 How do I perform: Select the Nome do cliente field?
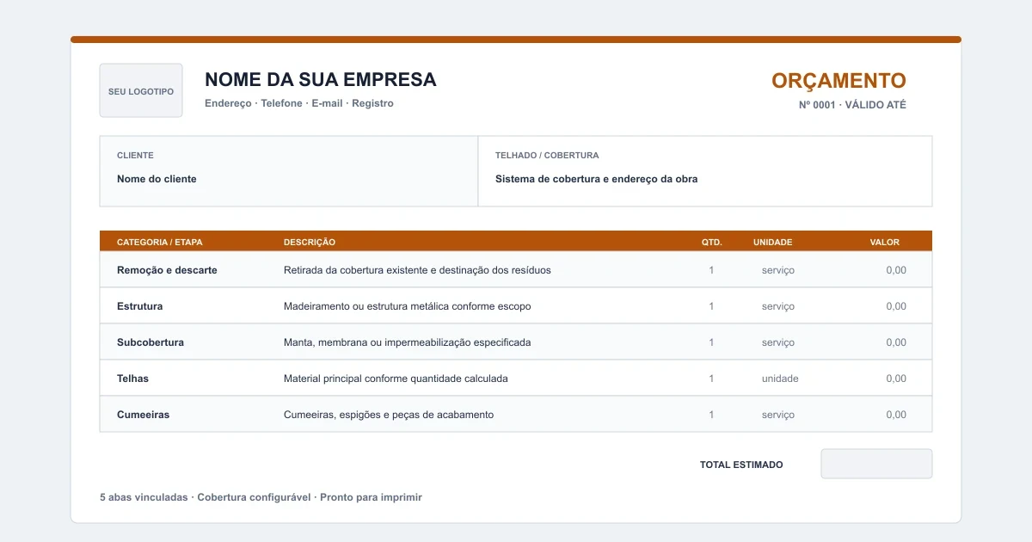(157, 179)
